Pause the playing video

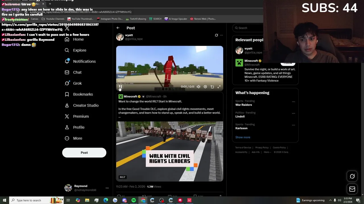[x=120, y=87]
